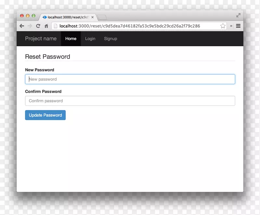This screenshot has height=215, width=260.
Task: Click inside the browser address bar
Action: [x=140, y=26]
